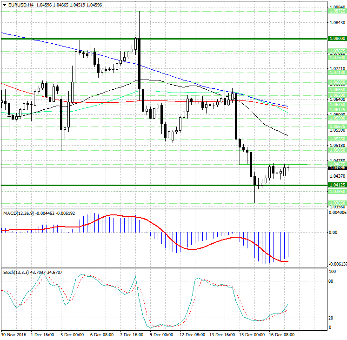Click the 1.08000 price label
The image size is (347, 340).
click(x=337, y=39)
